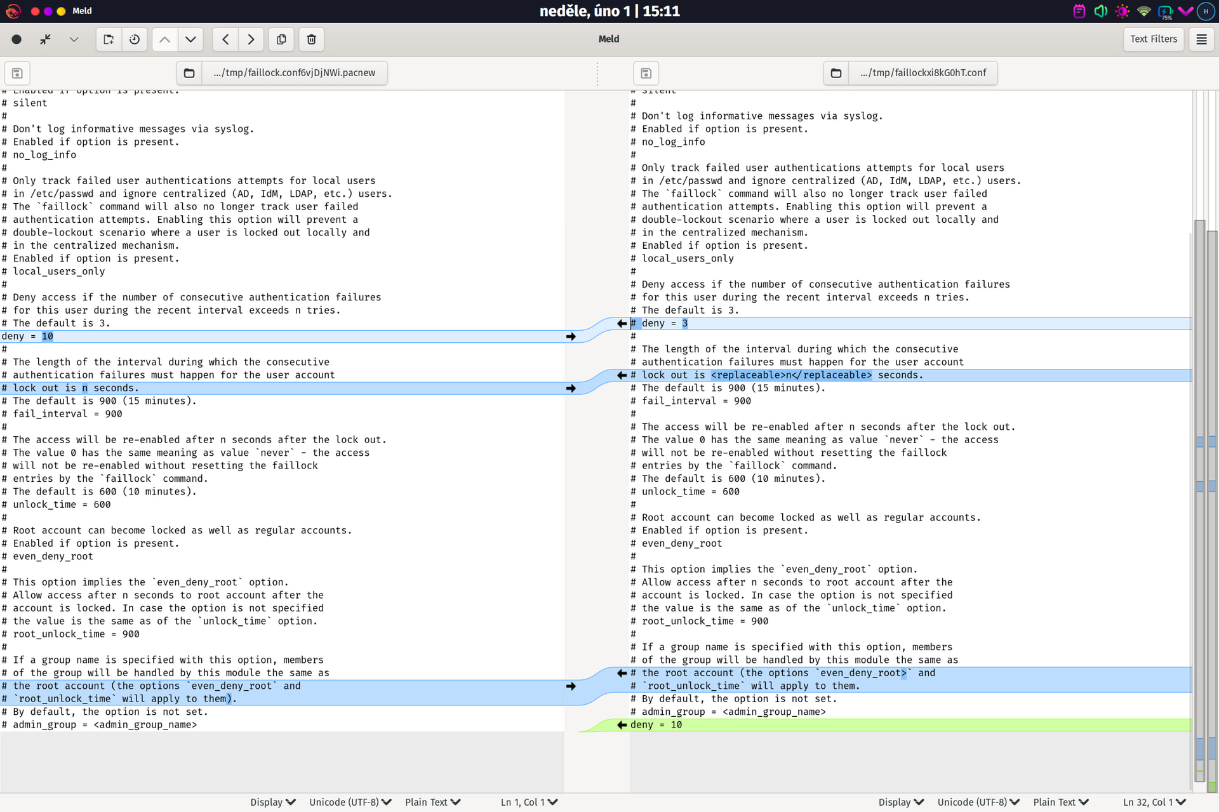Expand the left pane Display dropdown
The height and width of the screenshot is (812, 1219).
(x=272, y=802)
